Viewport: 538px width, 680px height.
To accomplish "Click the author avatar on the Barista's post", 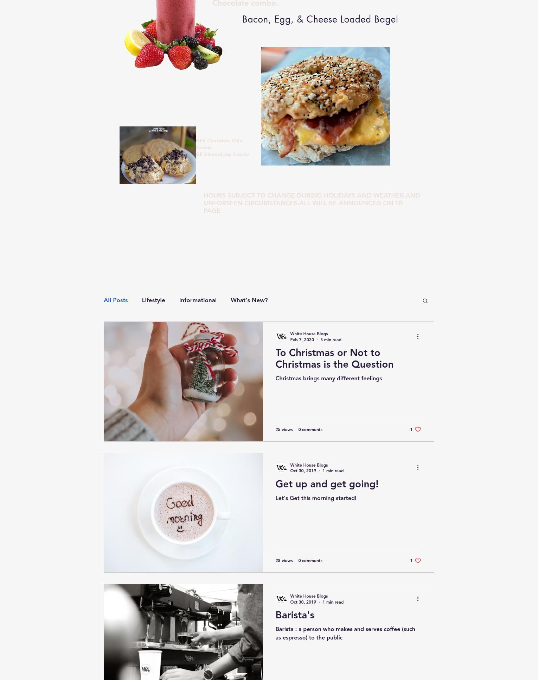I will (281, 599).
